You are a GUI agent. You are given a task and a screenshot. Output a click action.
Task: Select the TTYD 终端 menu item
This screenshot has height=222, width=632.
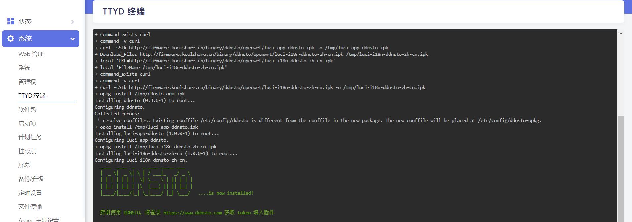click(x=32, y=96)
